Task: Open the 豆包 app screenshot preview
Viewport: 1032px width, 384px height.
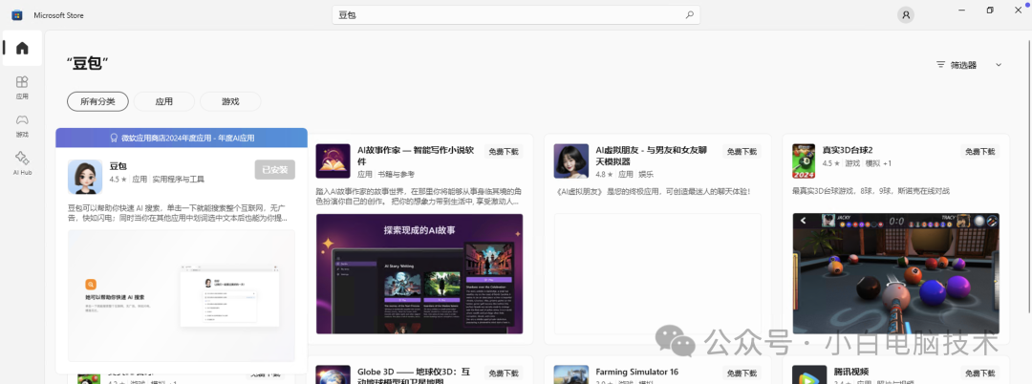Action: click(x=181, y=296)
